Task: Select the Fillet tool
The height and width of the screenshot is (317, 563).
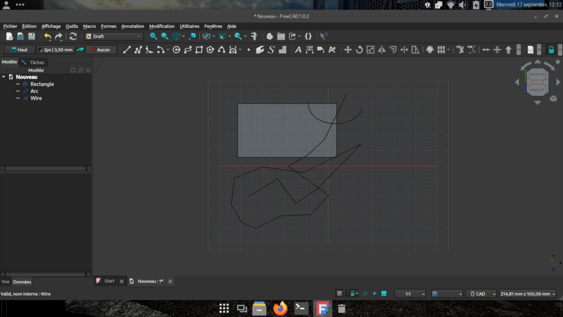Action: click(x=150, y=50)
